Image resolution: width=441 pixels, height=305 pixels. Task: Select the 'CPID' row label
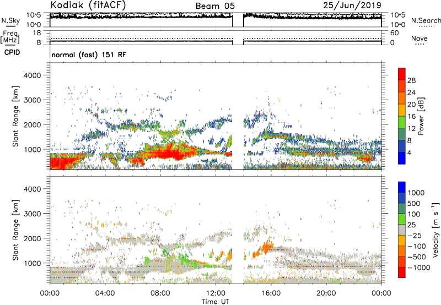click(12, 52)
